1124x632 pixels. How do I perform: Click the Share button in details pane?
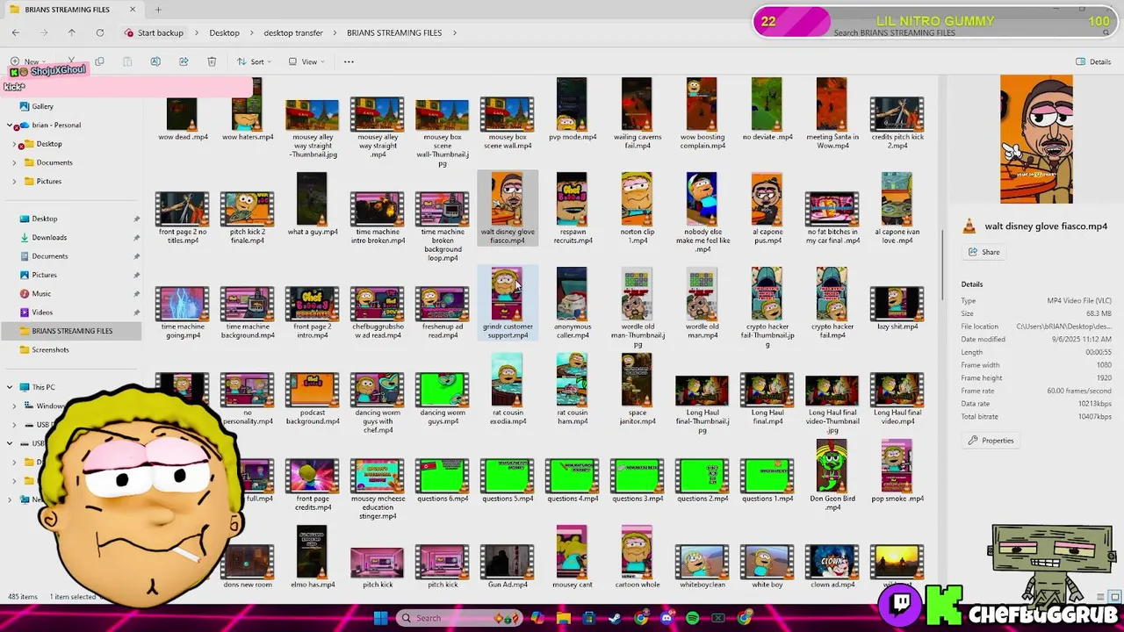(983, 252)
